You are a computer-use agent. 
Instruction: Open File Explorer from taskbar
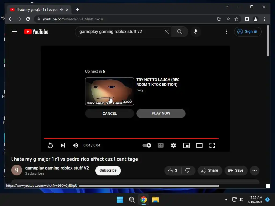coord(155,200)
